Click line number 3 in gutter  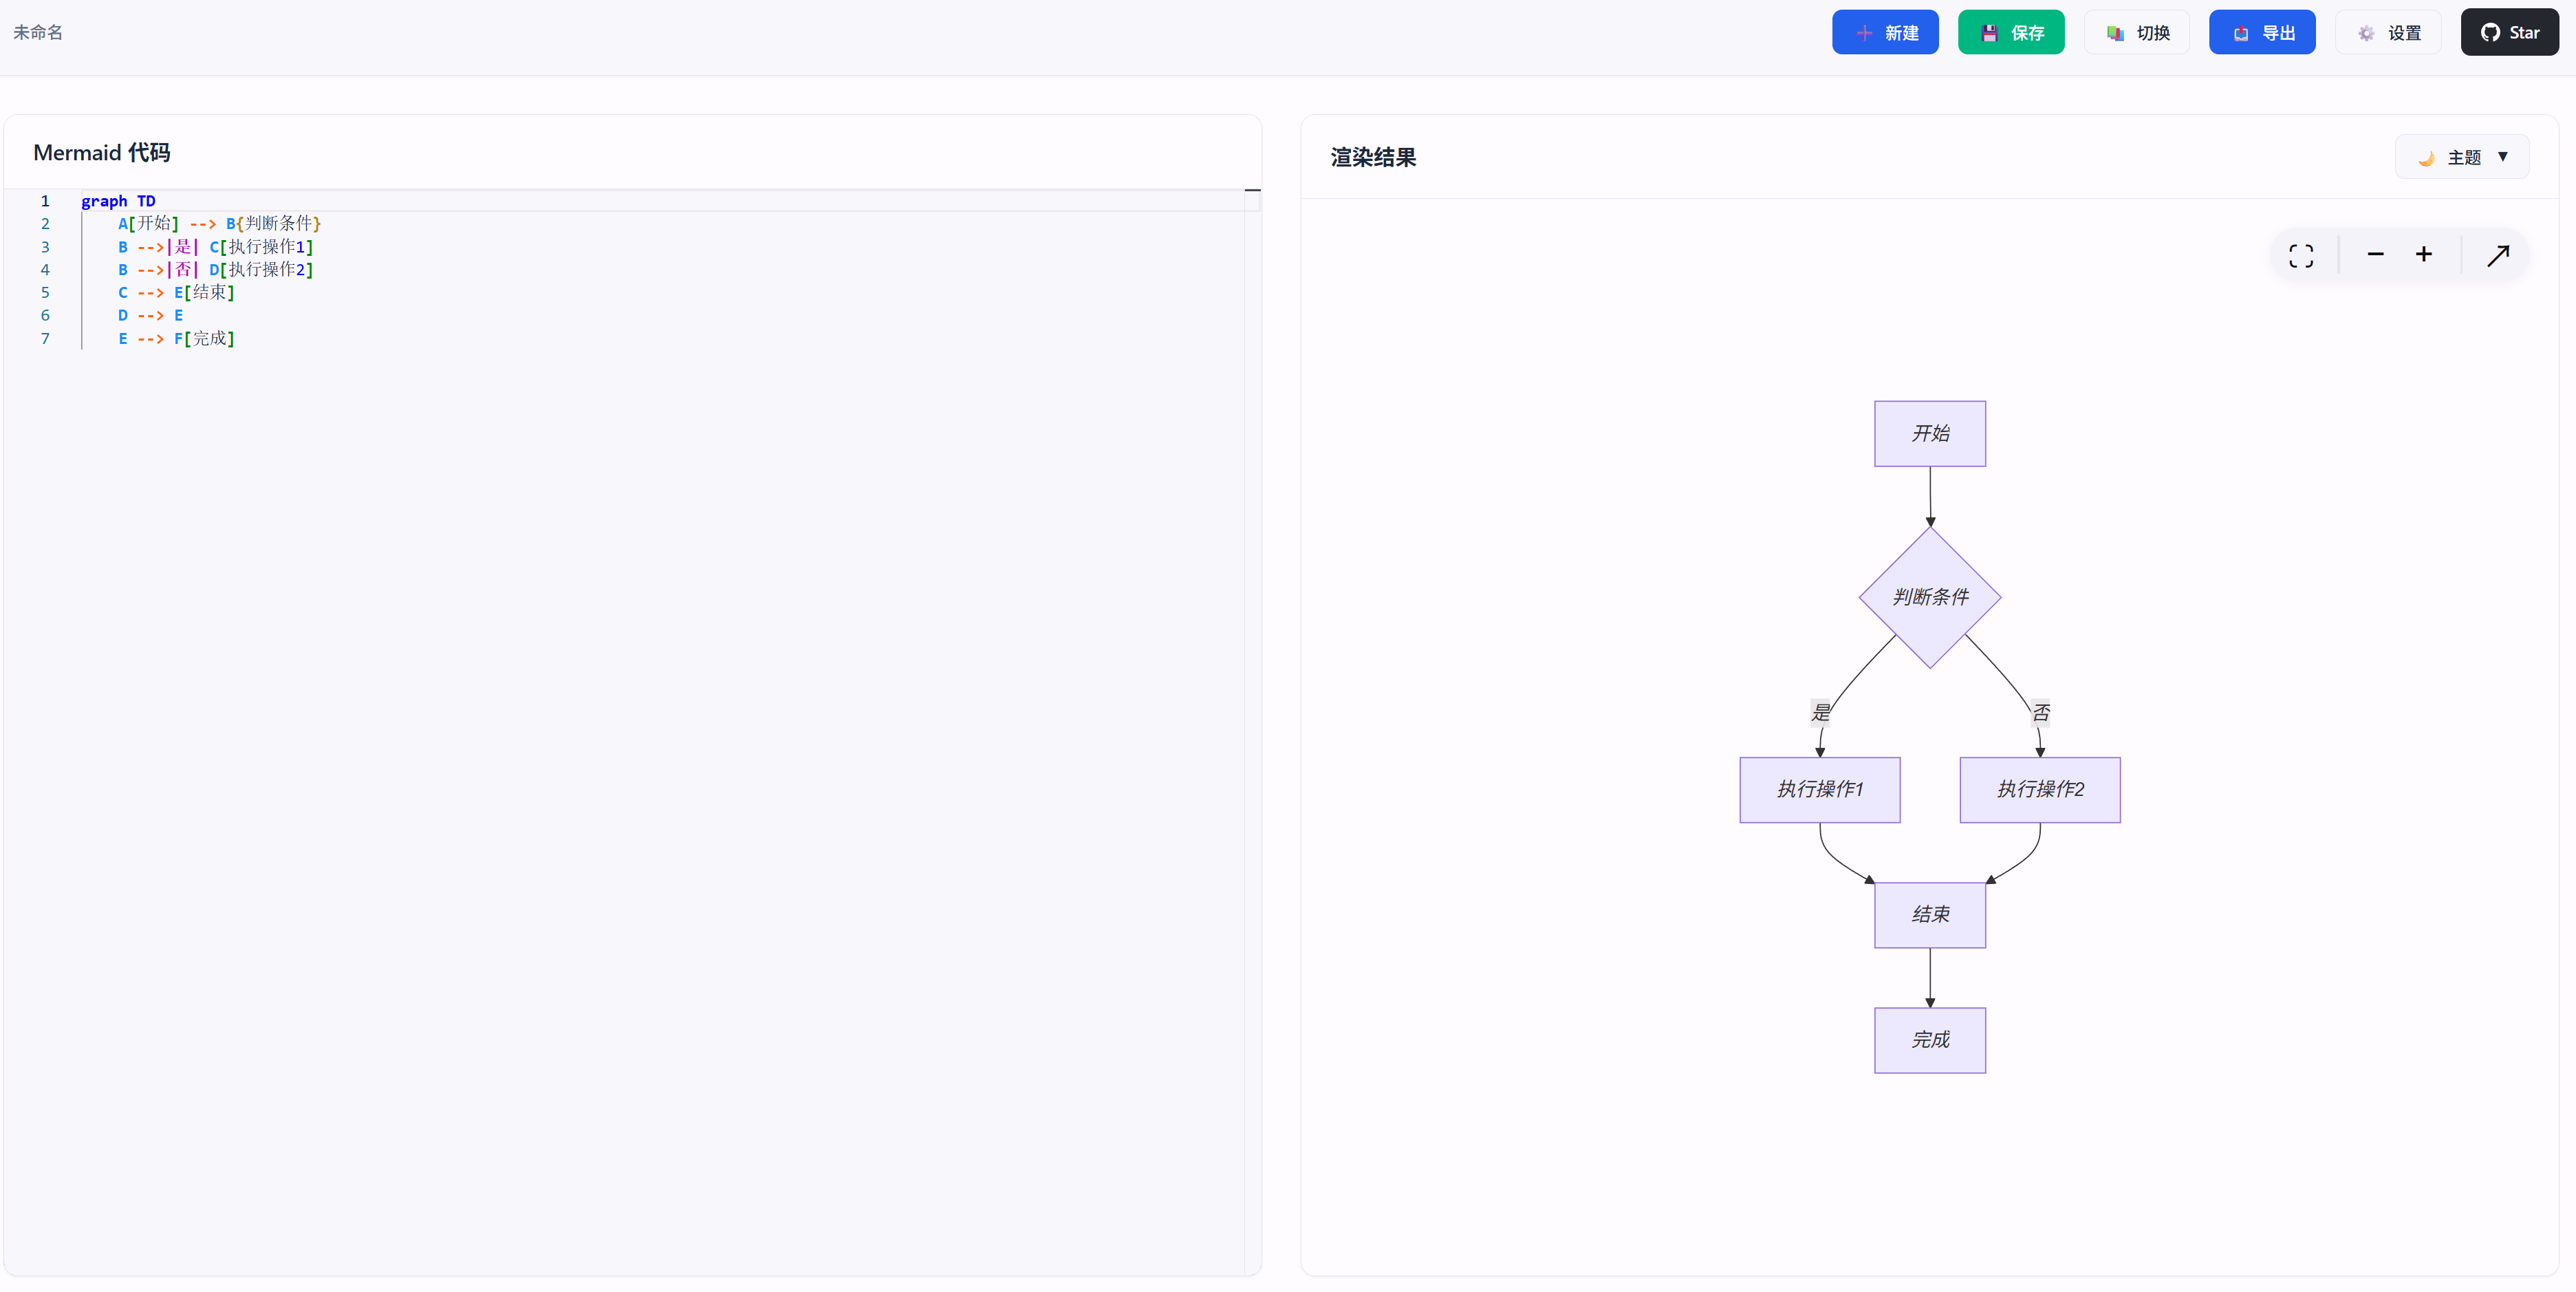click(x=45, y=247)
